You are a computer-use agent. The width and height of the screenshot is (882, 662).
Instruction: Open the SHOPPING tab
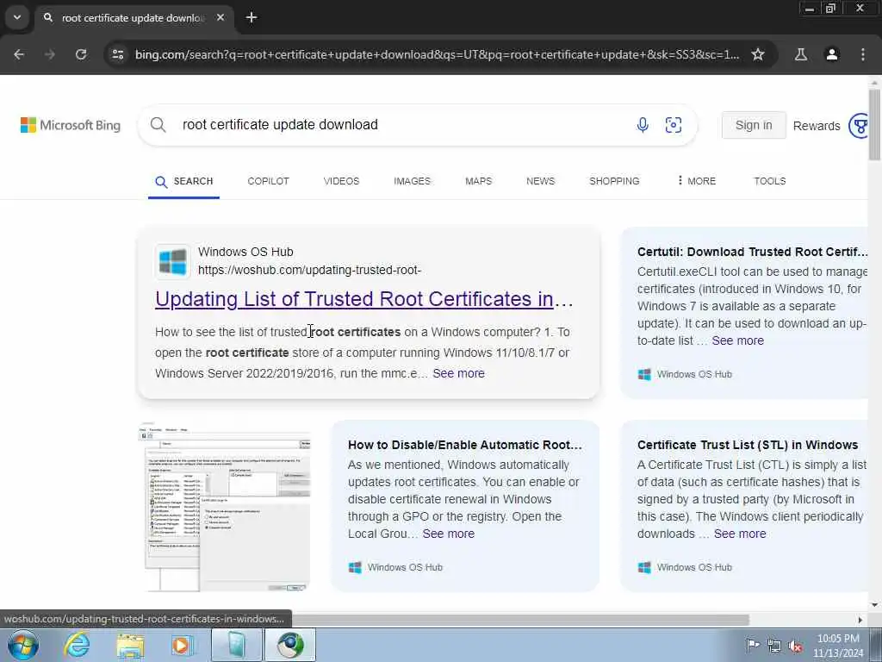tap(614, 181)
